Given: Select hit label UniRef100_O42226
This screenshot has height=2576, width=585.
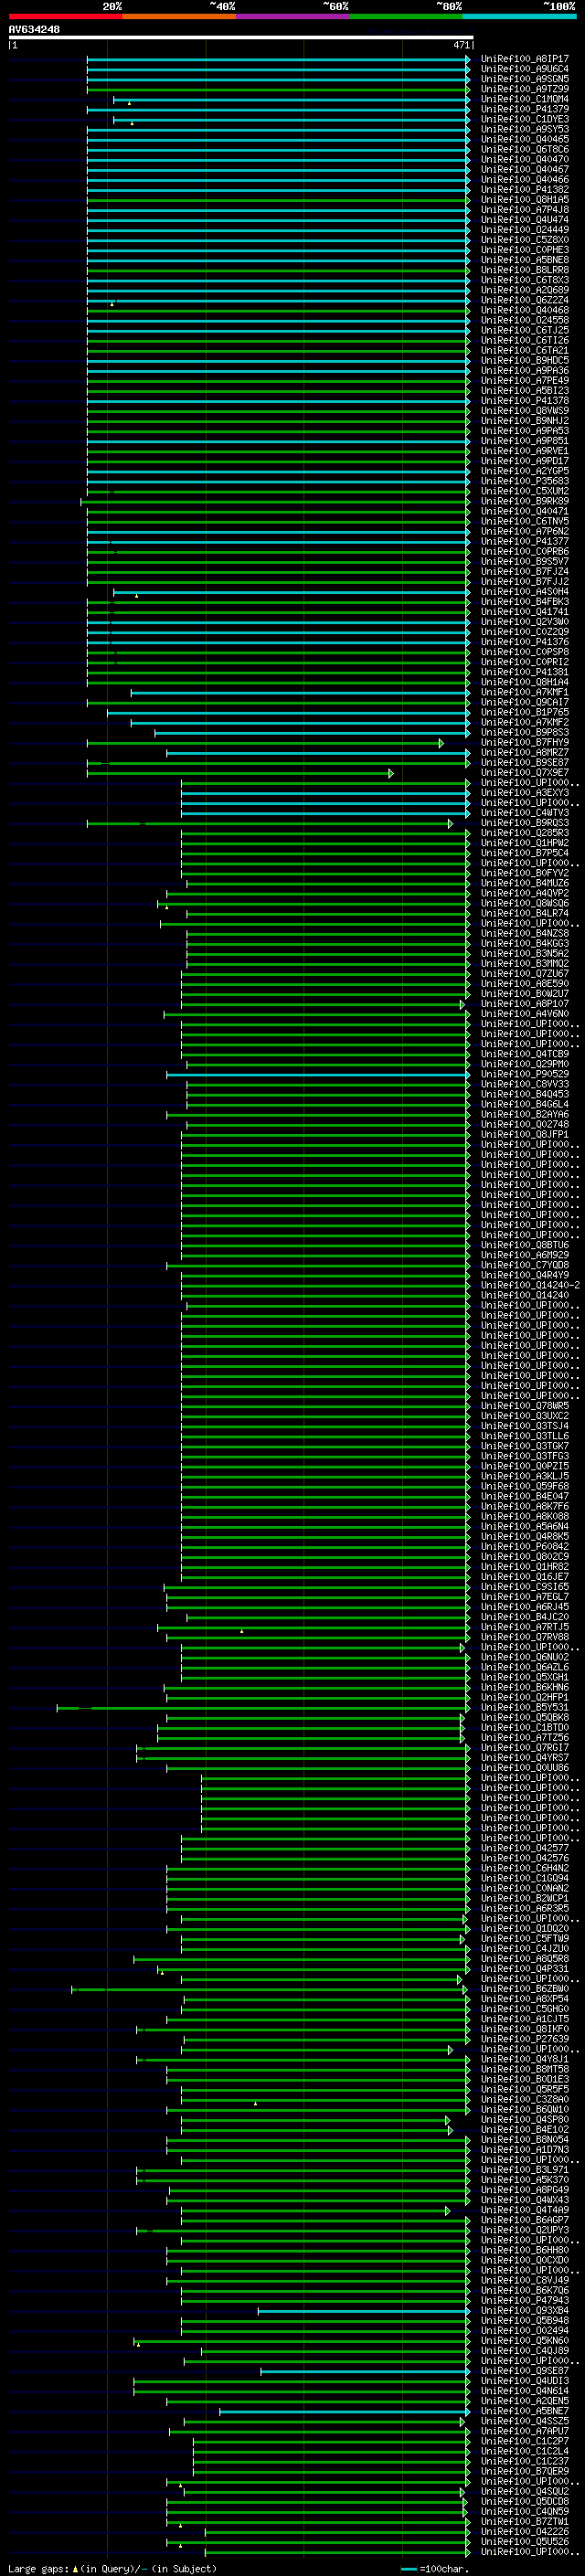Looking at the screenshot, I should [525, 2531].
